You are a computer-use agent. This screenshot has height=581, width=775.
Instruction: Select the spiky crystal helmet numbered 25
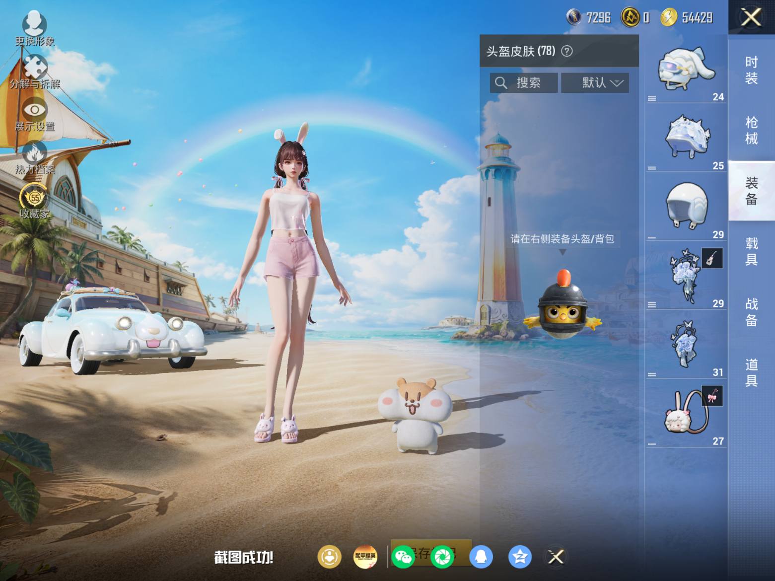tap(686, 138)
